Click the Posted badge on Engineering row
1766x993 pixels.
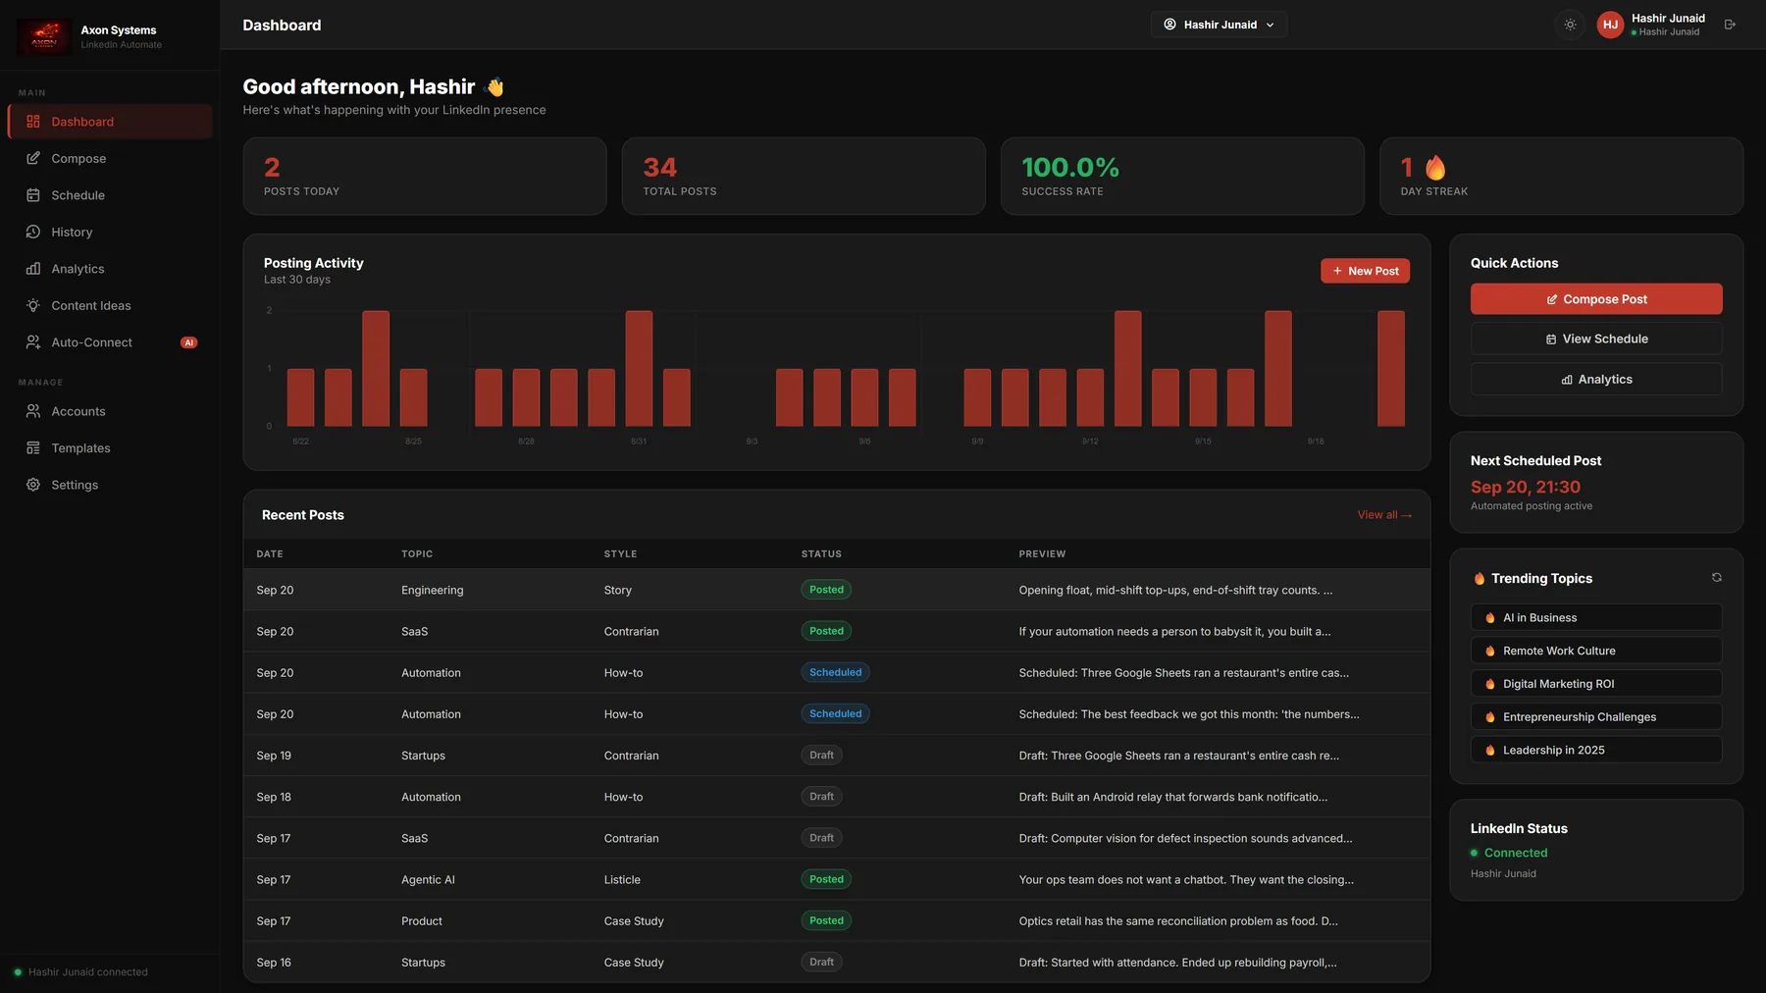point(826,590)
